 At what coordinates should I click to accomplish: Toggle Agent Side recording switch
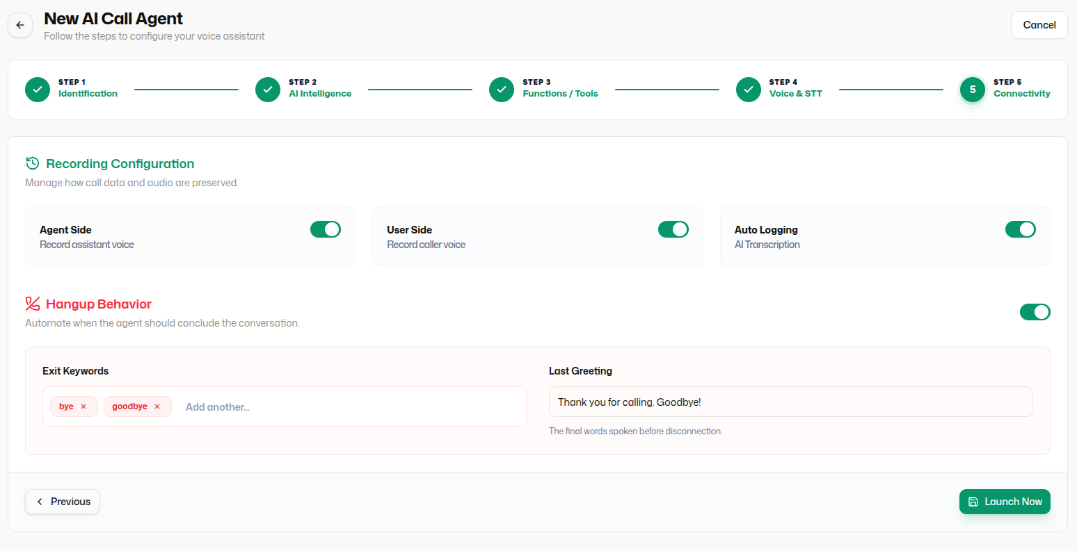tap(326, 229)
